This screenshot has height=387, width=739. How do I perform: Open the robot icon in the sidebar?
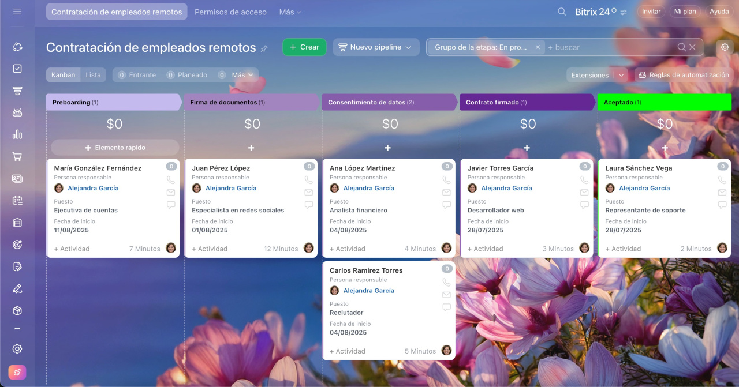[x=17, y=112]
